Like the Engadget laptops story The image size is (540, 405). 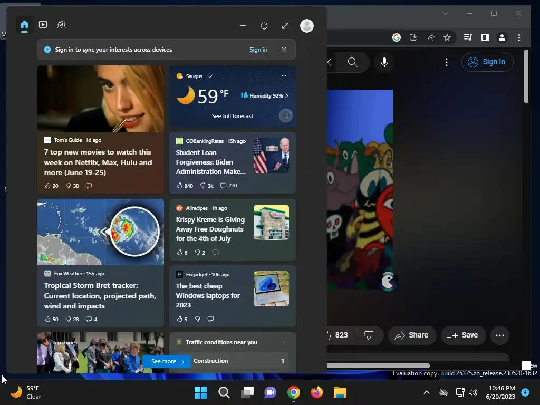pos(182,319)
